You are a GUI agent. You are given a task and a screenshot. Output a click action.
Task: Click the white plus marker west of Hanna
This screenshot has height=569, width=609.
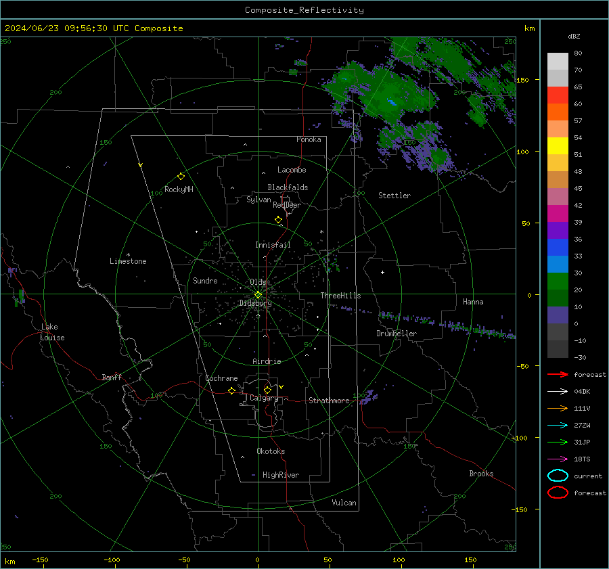[x=382, y=272]
